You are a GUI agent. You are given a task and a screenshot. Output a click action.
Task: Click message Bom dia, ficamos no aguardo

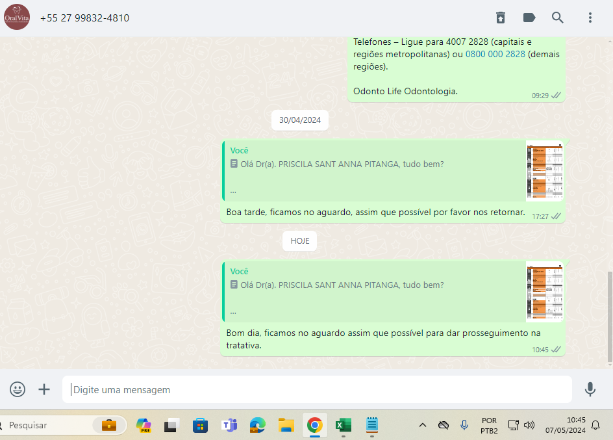point(383,339)
